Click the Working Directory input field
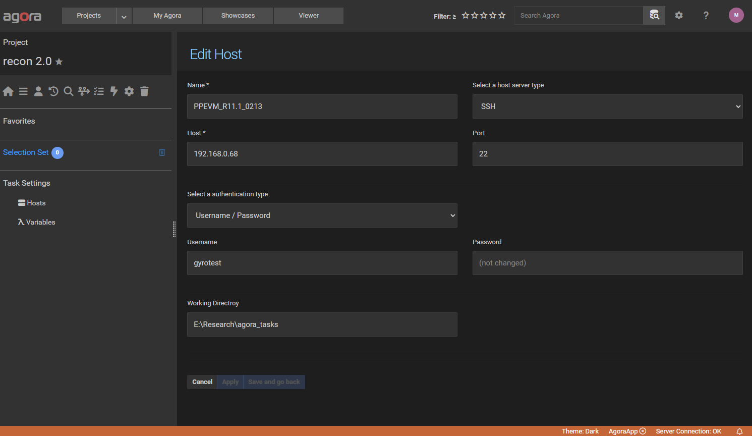Image resolution: width=752 pixels, height=436 pixels. tap(322, 324)
